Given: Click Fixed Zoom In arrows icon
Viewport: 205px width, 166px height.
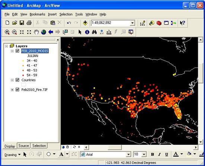Looking at the screenshot, I should click(x=22, y=32).
